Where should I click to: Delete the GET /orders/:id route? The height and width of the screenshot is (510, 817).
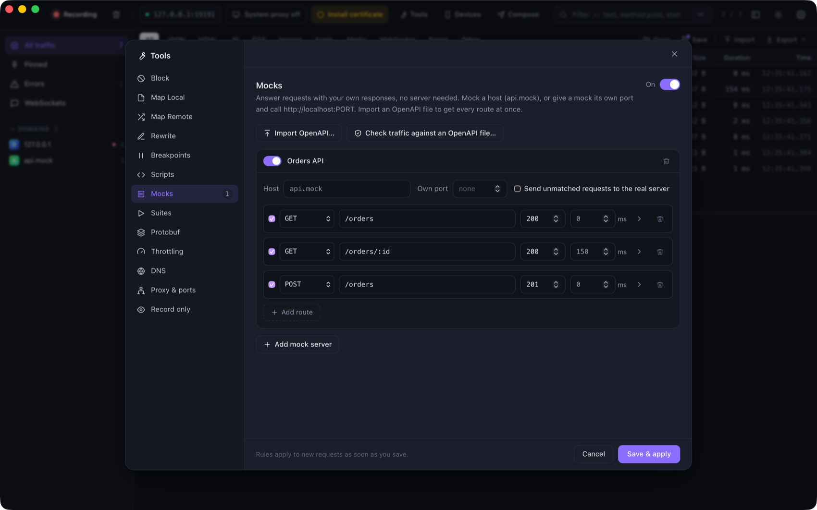point(660,252)
